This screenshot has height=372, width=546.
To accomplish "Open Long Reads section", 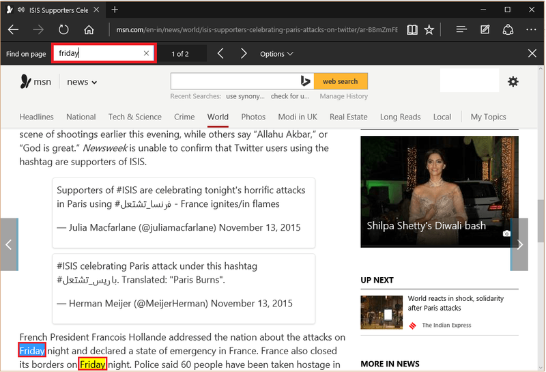I will click(x=400, y=117).
